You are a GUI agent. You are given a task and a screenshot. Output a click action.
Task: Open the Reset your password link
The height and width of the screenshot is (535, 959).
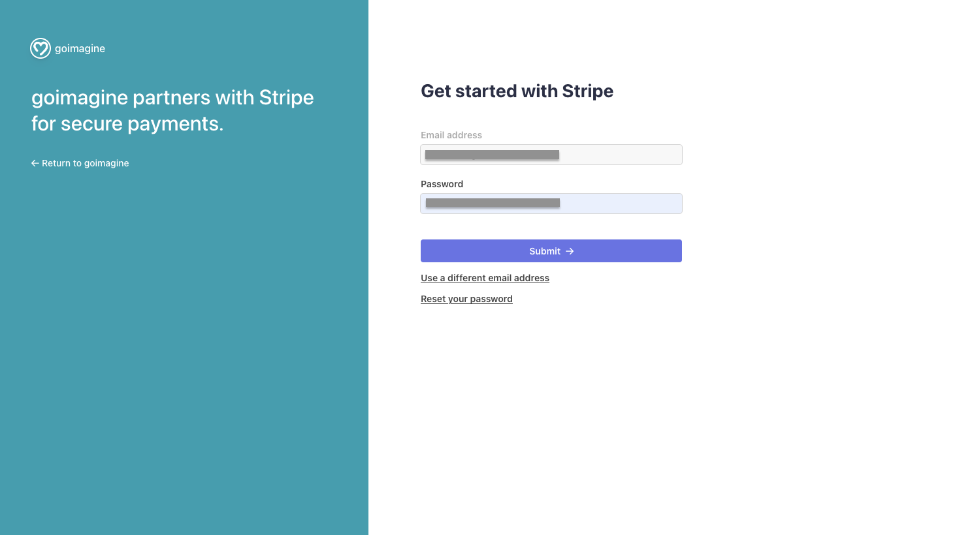(x=466, y=299)
